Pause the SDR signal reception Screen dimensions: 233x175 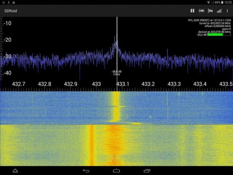[193, 11]
